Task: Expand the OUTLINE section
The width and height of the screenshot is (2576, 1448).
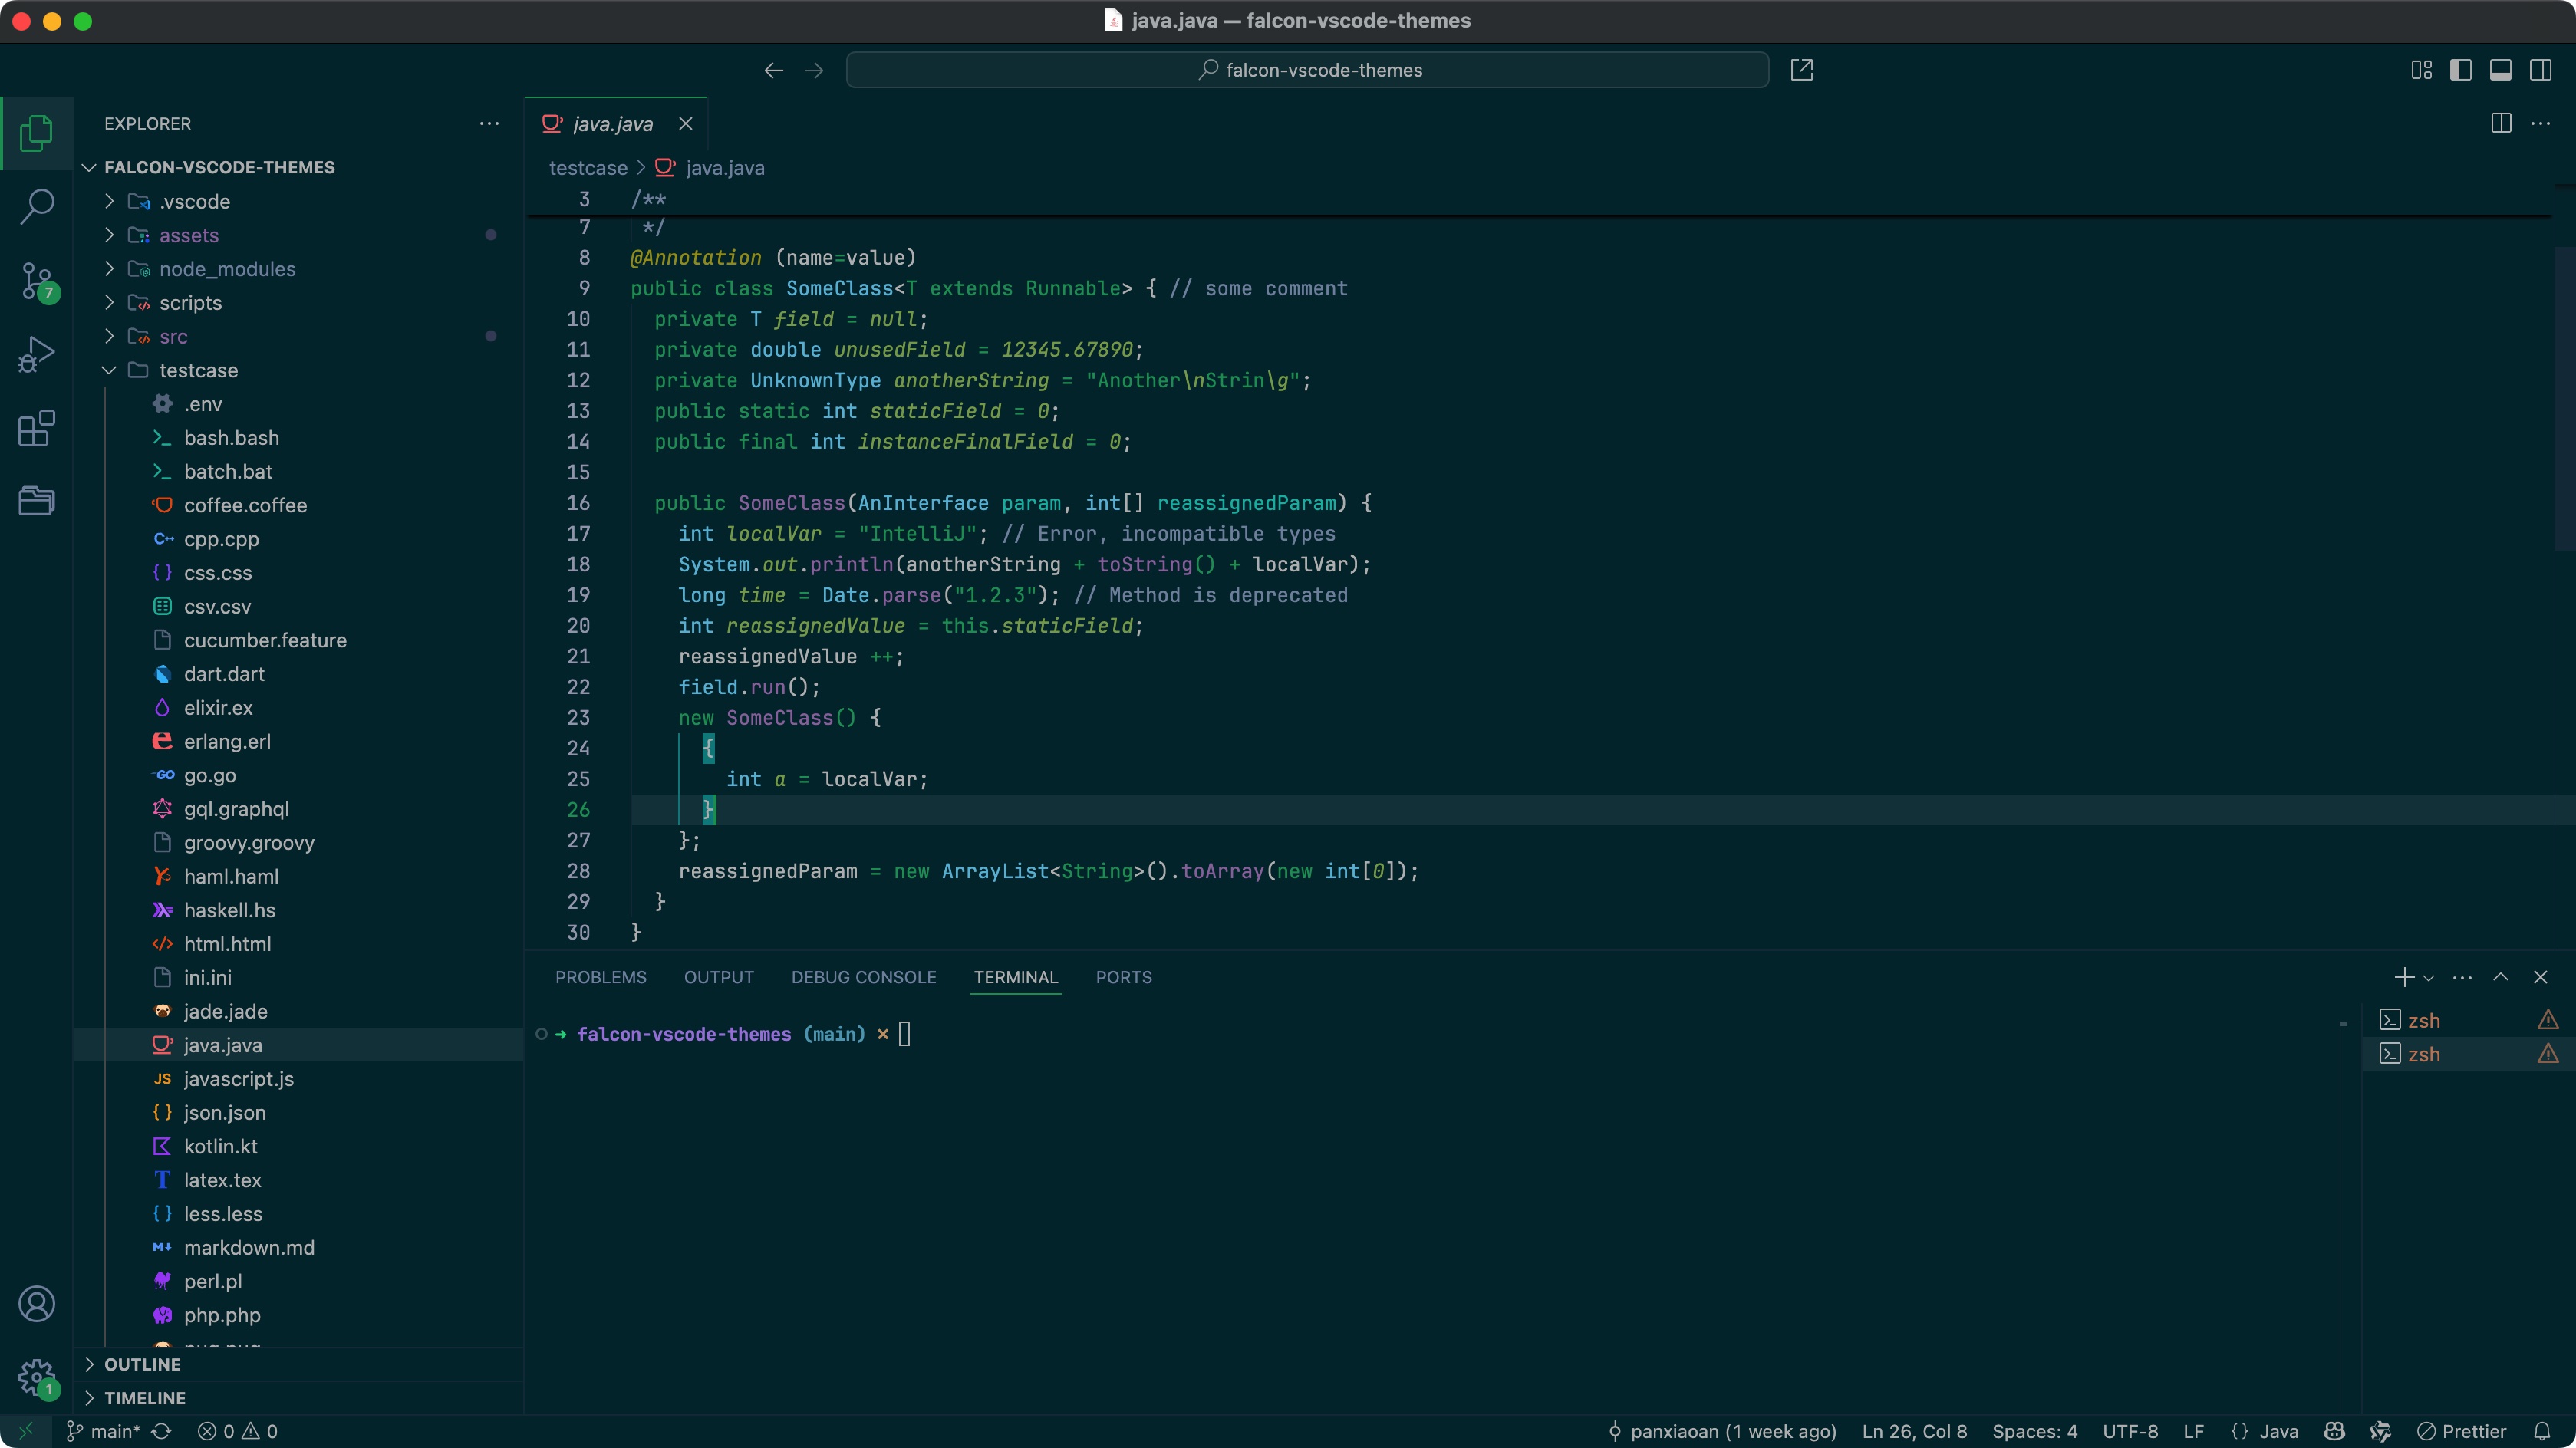Action: [143, 1364]
